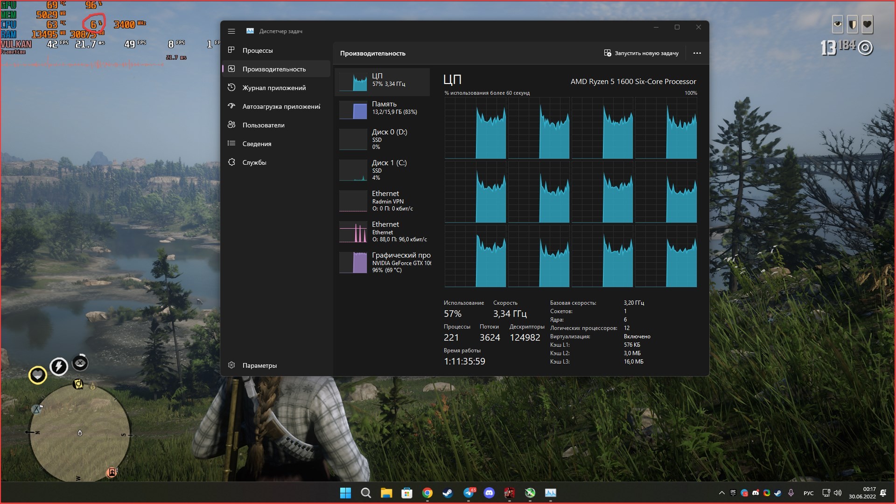Click the Epic Games tray icon

pos(733,492)
